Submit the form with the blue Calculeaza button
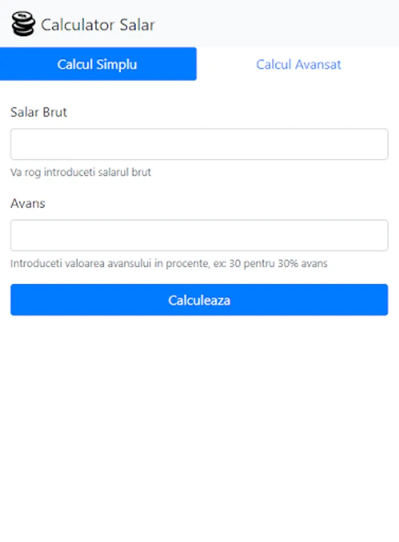399x542 pixels. [x=199, y=300]
